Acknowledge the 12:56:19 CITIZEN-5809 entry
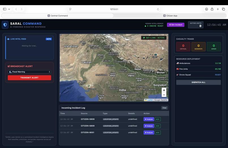The image size is (228, 148). tap(158, 126)
